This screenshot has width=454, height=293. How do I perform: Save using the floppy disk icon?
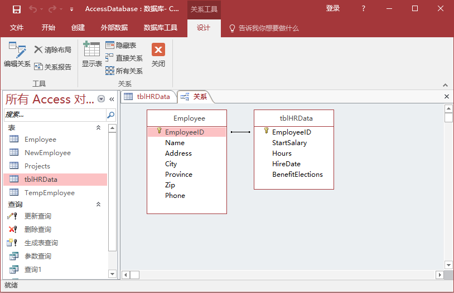[x=17, y=9]
